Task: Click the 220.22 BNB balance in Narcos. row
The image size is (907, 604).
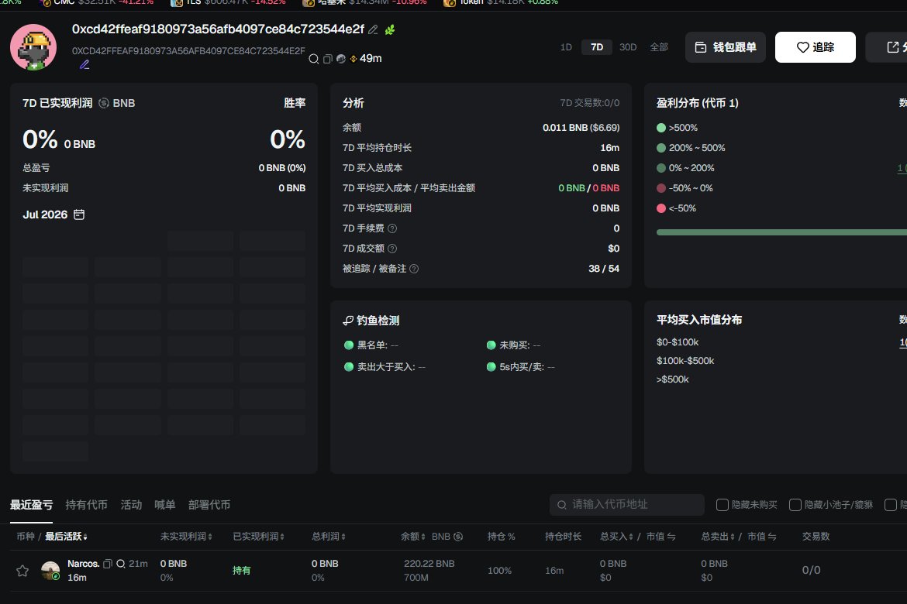Action: pyautogui.click(x=429, y=564)
